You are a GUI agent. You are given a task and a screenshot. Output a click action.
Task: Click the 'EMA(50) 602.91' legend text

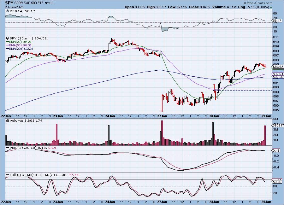pos(20,45)
